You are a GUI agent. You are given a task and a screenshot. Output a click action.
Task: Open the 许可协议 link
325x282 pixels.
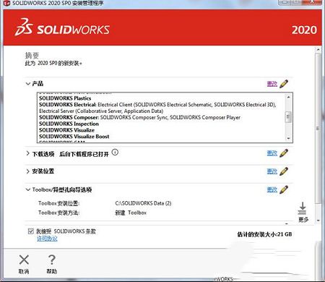coord(47,239)
